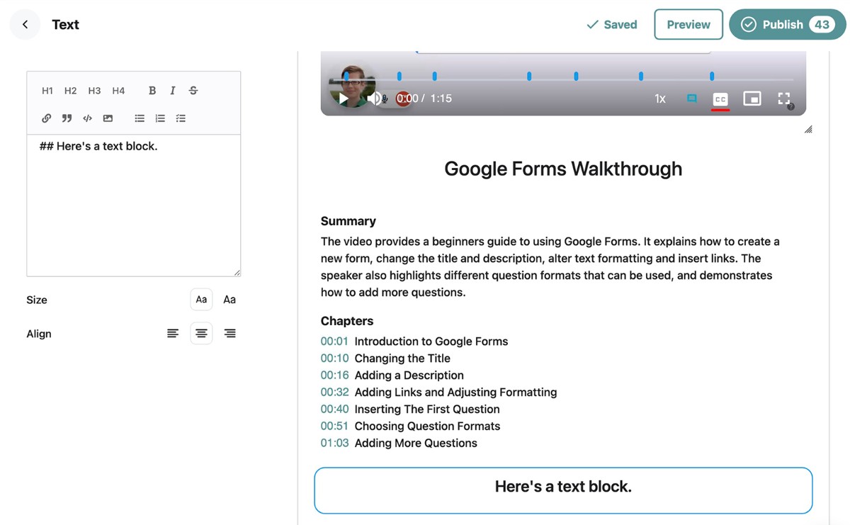The height and width of the screenshot is (525, 850).
Task: Jump to chapter 00:51 Choosing Question Formats
Action: click(410, 427)
